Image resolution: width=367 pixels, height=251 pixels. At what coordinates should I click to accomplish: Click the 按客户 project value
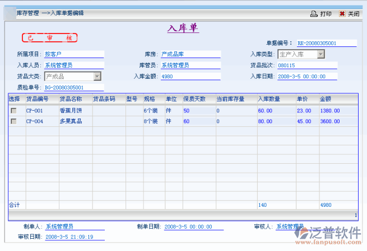tap(73, 54)
